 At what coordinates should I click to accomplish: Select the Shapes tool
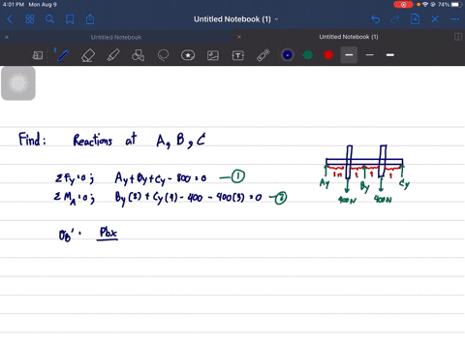(x=138, y=55)
